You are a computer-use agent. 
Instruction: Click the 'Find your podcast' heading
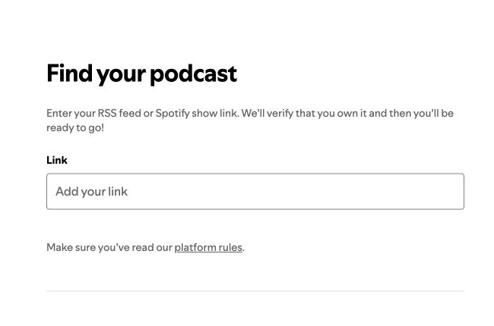tap(142, 74)
